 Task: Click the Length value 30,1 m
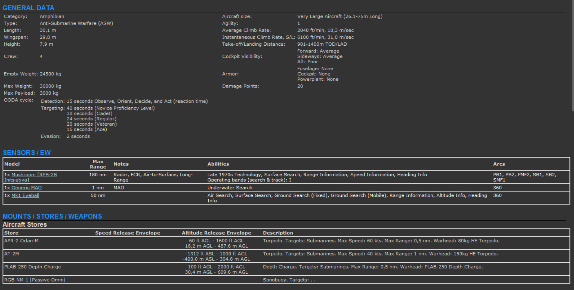click(x=48, y=30)
